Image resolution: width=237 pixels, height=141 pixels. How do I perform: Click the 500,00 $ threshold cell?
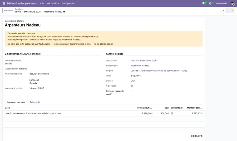pos(165,113)
